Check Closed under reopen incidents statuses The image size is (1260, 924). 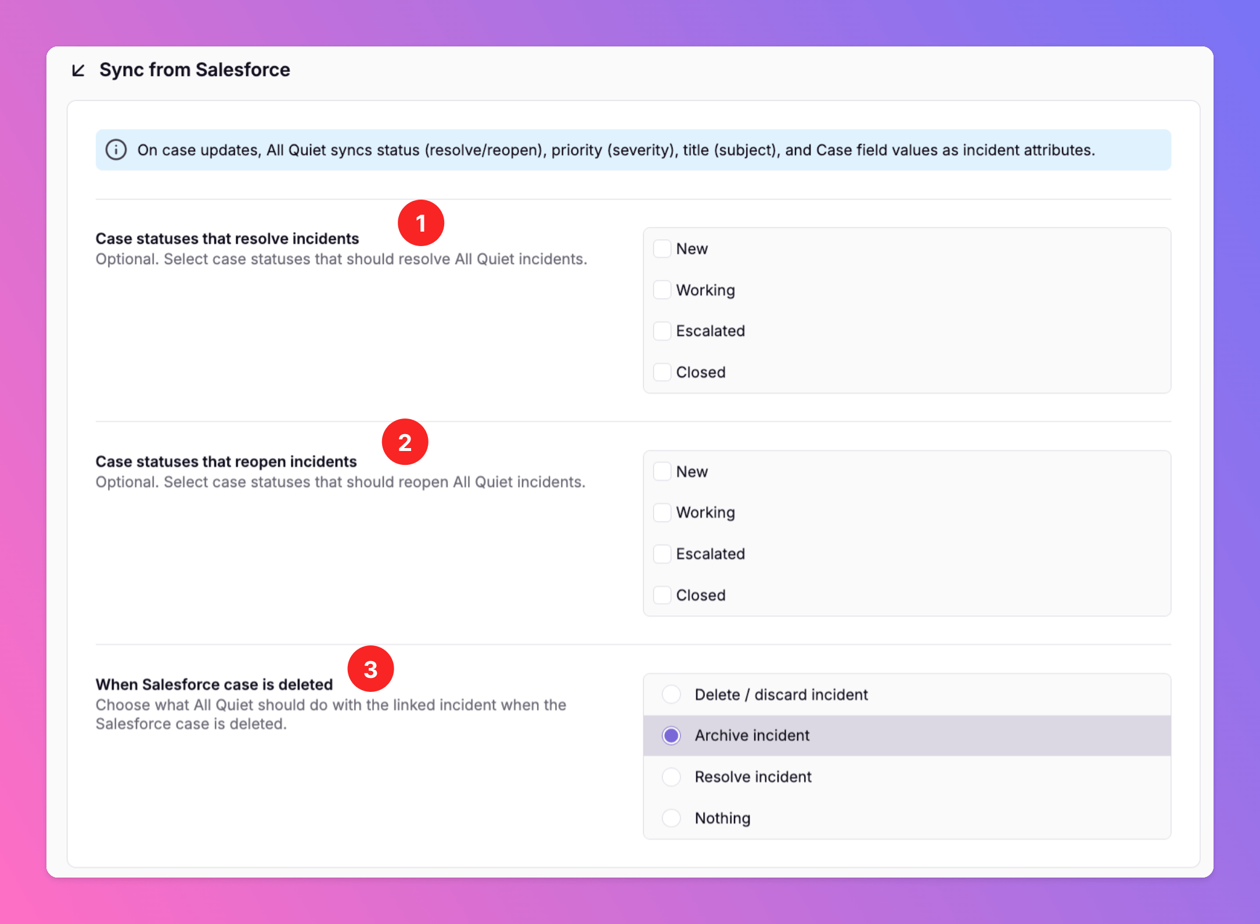coord(662,595)
